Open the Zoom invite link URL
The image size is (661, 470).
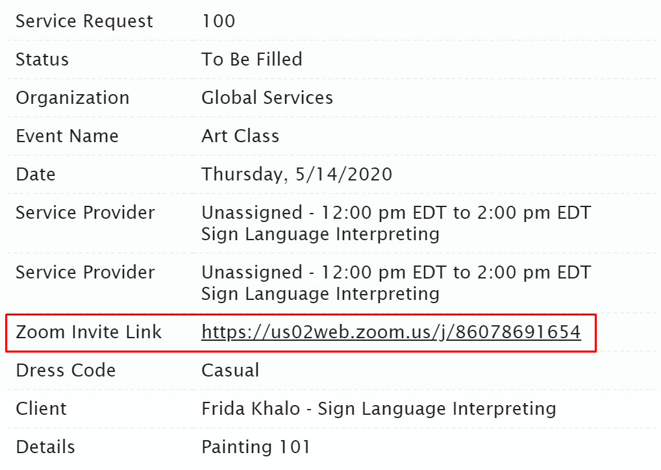391,332
